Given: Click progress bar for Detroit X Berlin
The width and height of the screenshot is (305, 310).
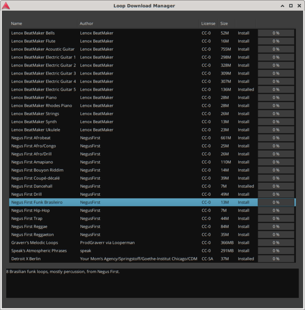Looking at the screenshot, I should [x=276, y=259].
